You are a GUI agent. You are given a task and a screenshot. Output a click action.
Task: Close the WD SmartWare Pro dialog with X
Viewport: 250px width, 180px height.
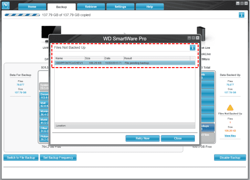click(198, 38)
